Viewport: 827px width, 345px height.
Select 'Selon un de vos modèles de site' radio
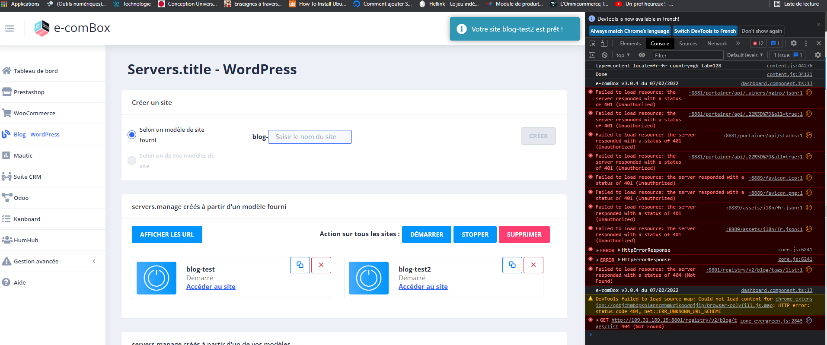point(132,161)
